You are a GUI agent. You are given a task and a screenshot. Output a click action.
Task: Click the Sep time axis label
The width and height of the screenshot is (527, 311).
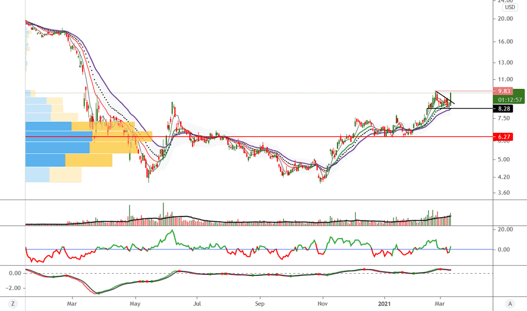(x=260, y=304)
